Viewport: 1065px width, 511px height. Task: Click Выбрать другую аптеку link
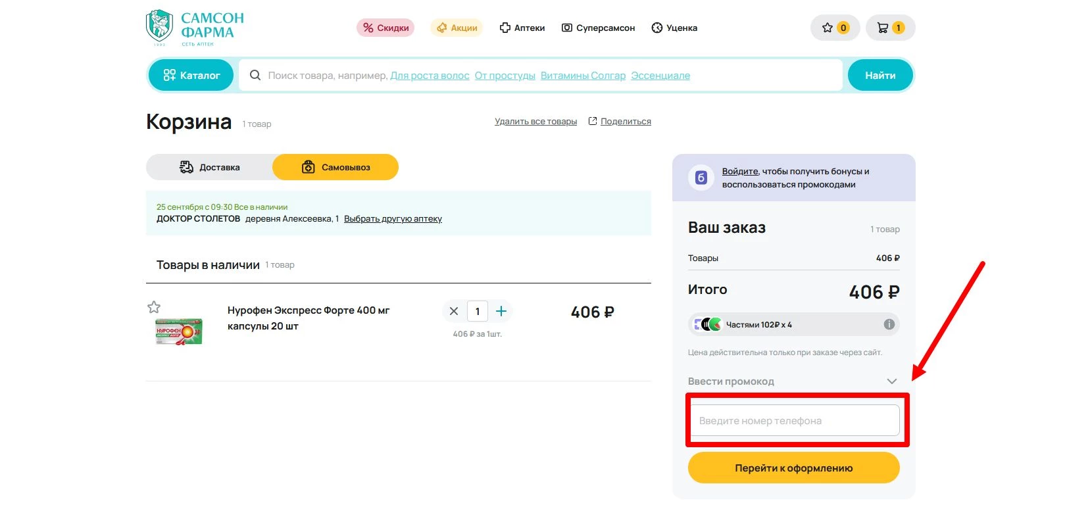point(393,219)
